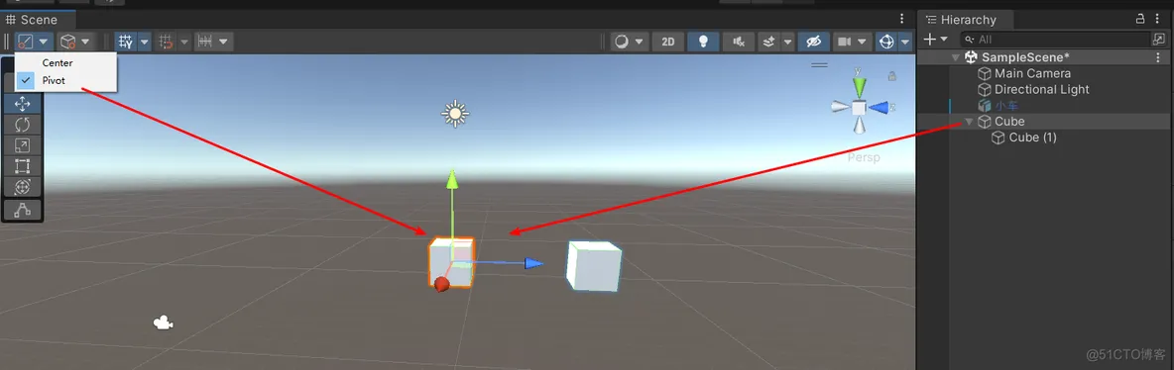Click the red X move handle
This screenshot has width=1174, height=370.
point(442,284)
